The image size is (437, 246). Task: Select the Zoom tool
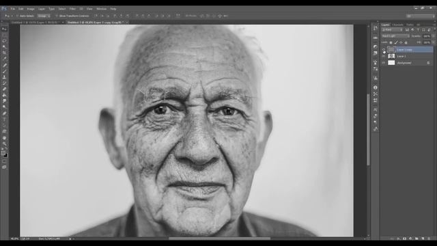pyautogui.click(x=5, y=143)
